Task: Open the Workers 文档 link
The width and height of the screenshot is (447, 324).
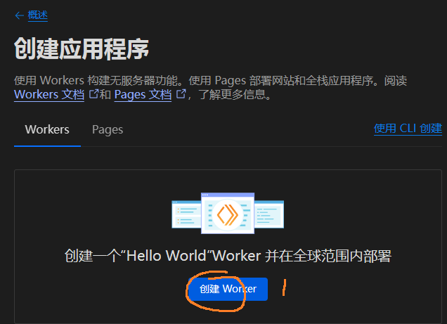Action: 49,95
